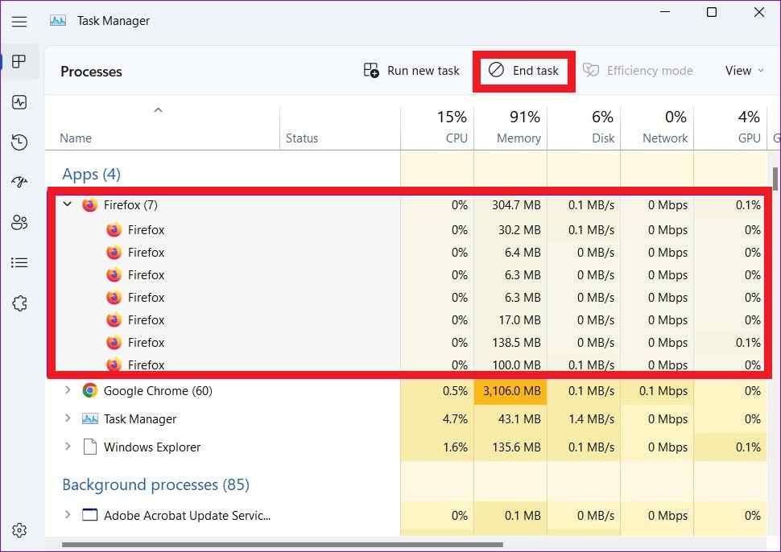Click the Firefox (7) group icon
This screenshot has width=781, height=552.
click(90, 204)
